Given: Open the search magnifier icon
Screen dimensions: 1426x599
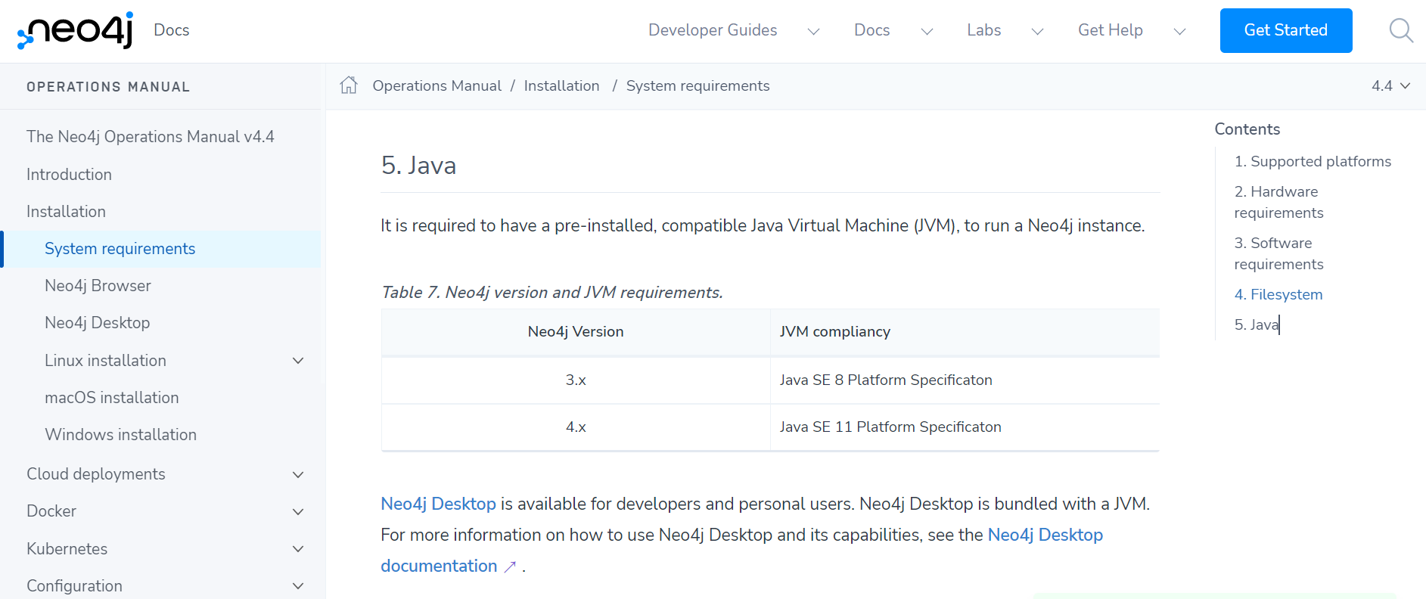Looking at the screenshot, I should (1401, 31).
